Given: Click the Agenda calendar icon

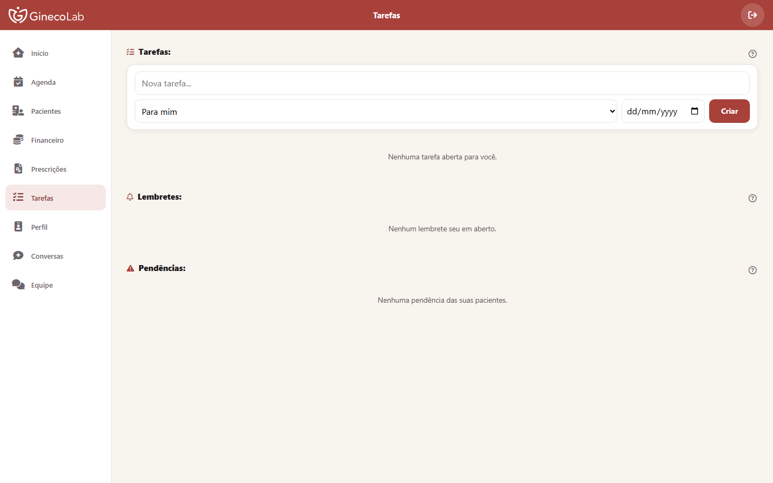Looking at the screenshot, I should pos(18,82).
